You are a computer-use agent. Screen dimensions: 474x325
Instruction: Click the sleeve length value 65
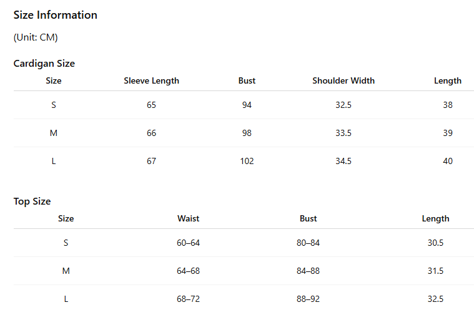pos(152,105)
